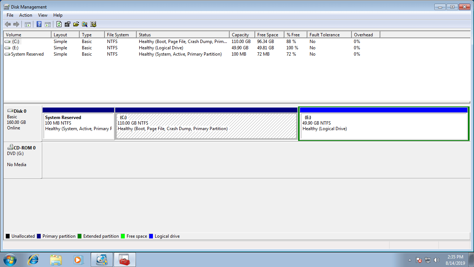The image size is (474, 267).
Task: Open Help via blue question mark icon
Action: click(39, 24)
